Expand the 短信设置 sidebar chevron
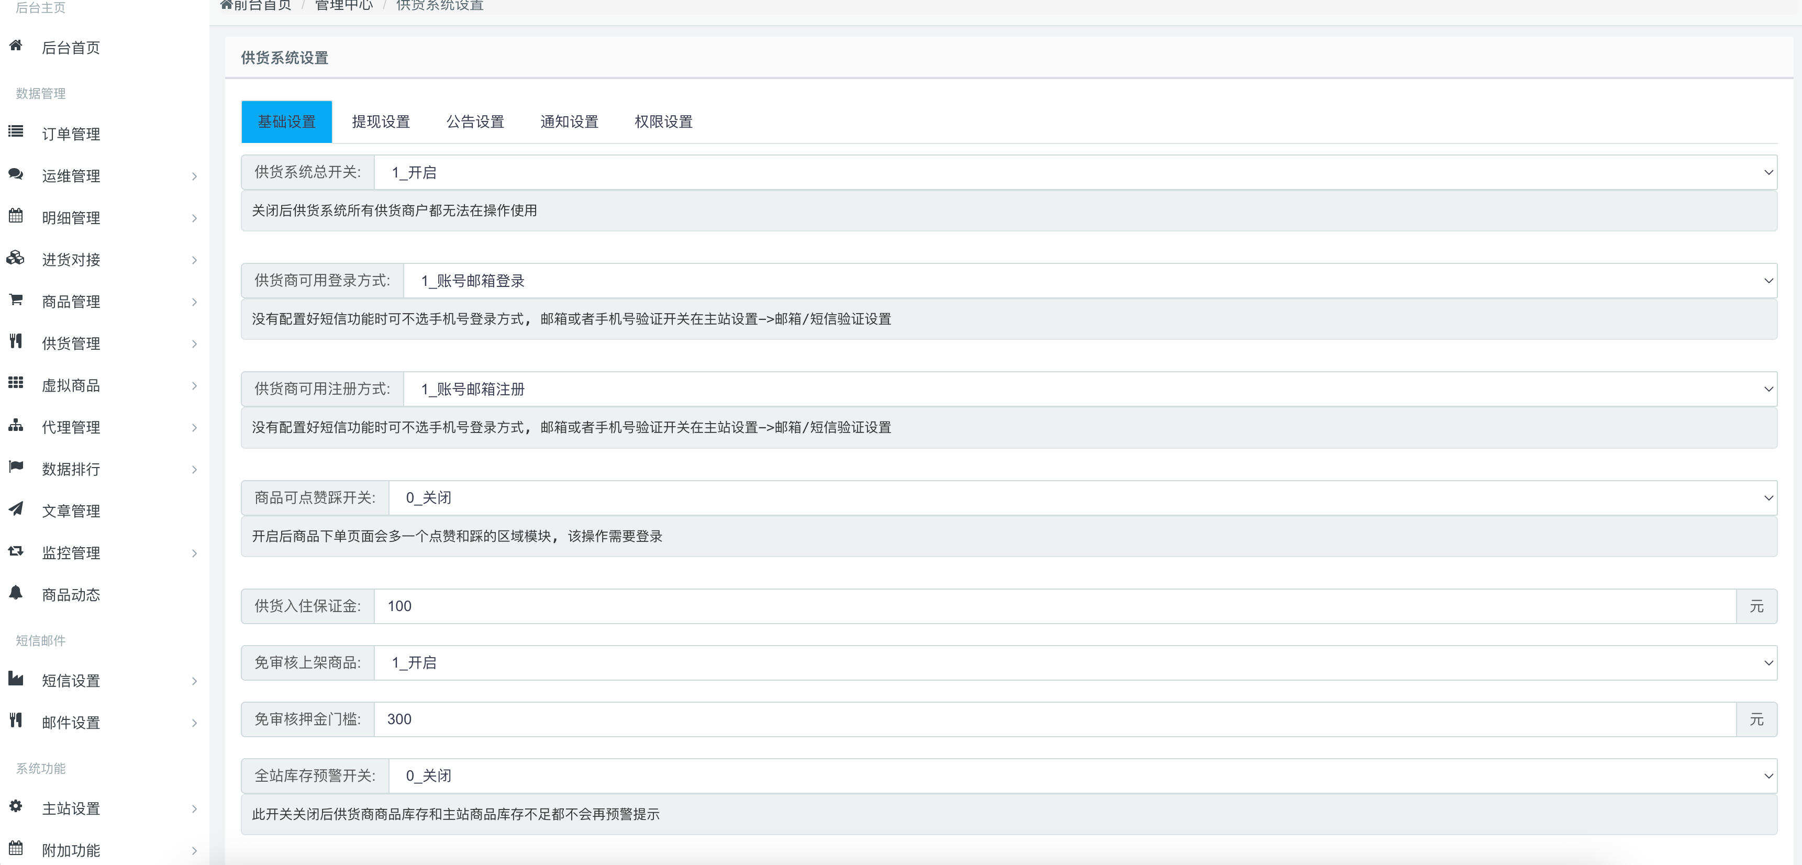 (194, 682)
